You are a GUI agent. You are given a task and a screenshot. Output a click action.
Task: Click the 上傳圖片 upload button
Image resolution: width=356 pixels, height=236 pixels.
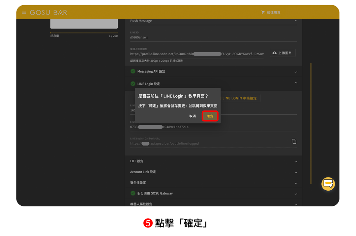[x=282, y=53]
